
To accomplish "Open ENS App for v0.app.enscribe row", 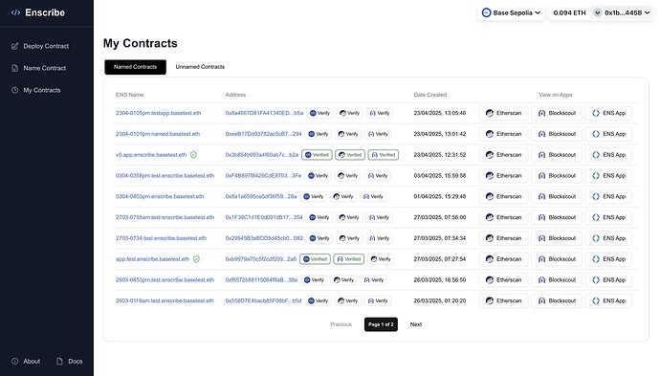I will coord(608,155).
